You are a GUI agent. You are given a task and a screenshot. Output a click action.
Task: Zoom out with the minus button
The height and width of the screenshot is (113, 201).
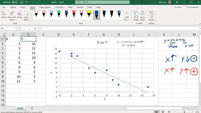click(x=174, y=112)
